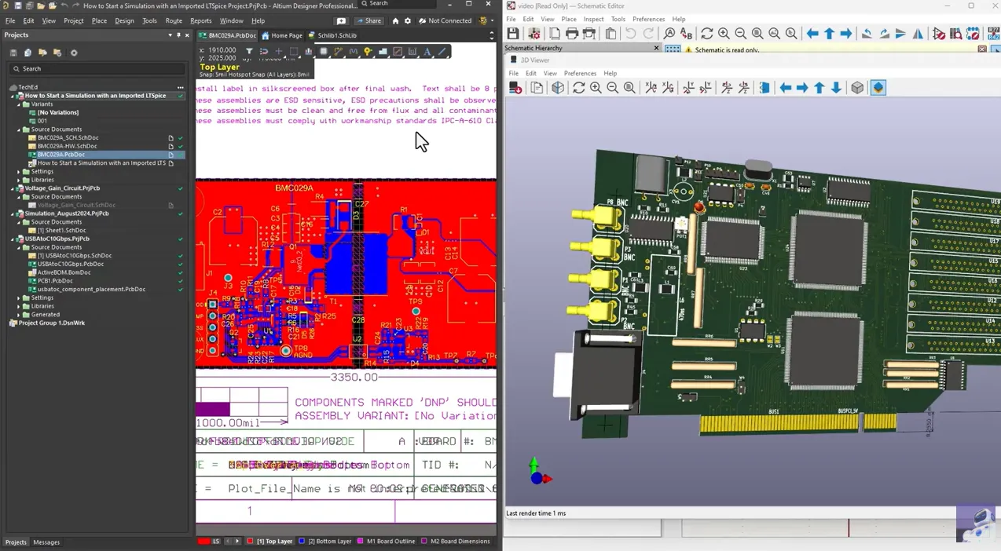Open Projects panel settings gear
1001x551 pixels.
click(x=74, y=53)
